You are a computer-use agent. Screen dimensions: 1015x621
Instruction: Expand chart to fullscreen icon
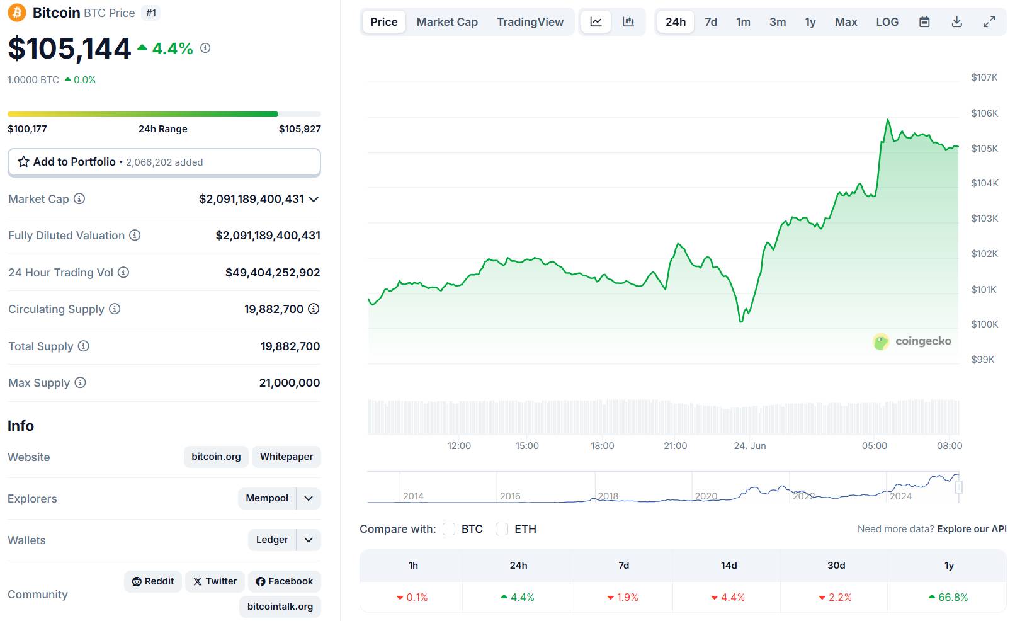tap(989, 22)
